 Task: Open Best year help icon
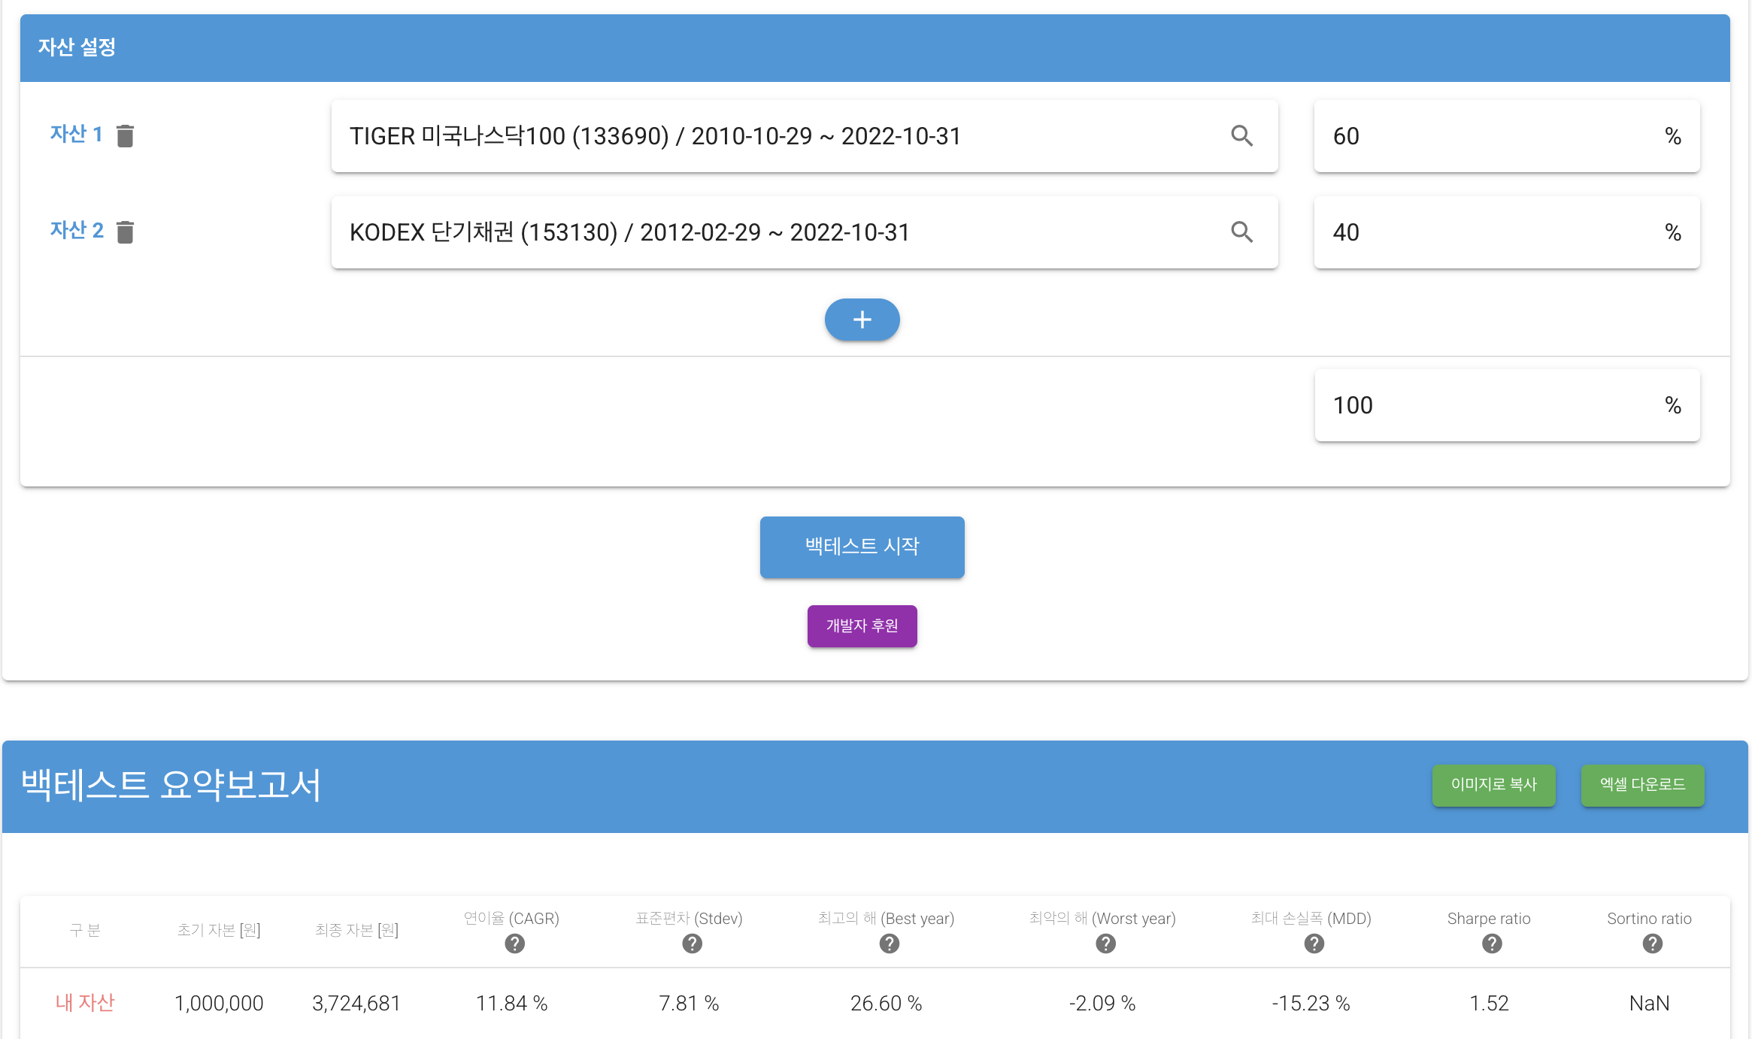point(889,944)
